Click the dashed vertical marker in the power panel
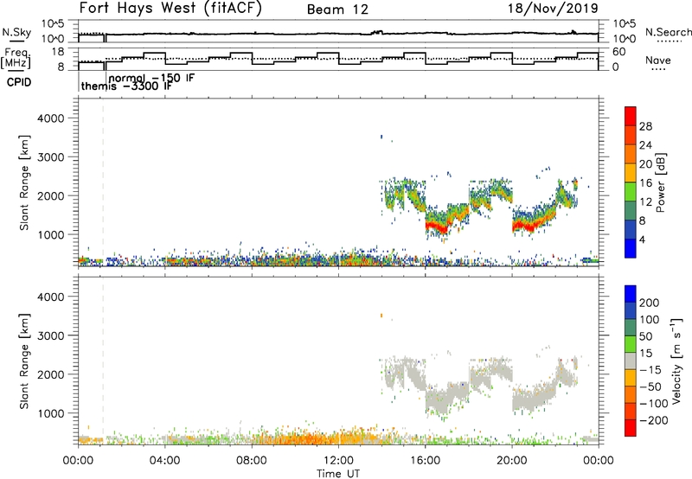 pos(103,182)
